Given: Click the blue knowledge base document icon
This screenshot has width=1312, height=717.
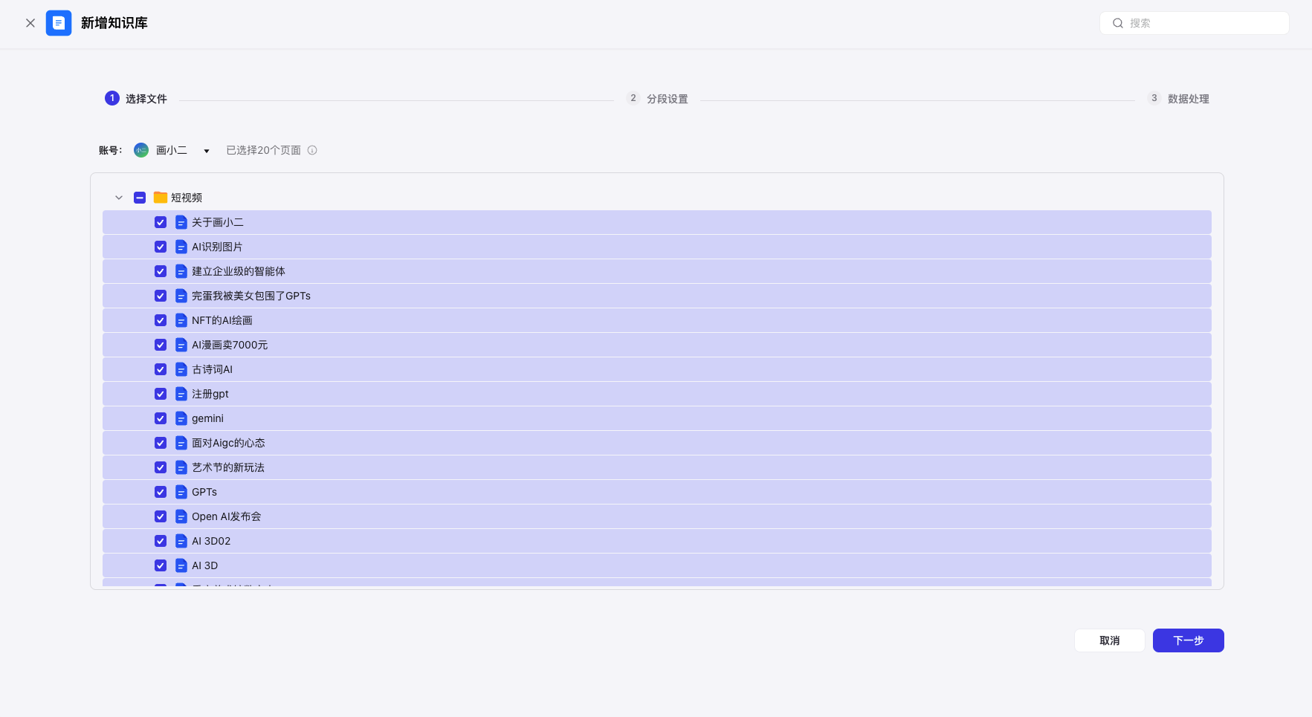Looking at the screenshot, I should (x=59, y=23).
